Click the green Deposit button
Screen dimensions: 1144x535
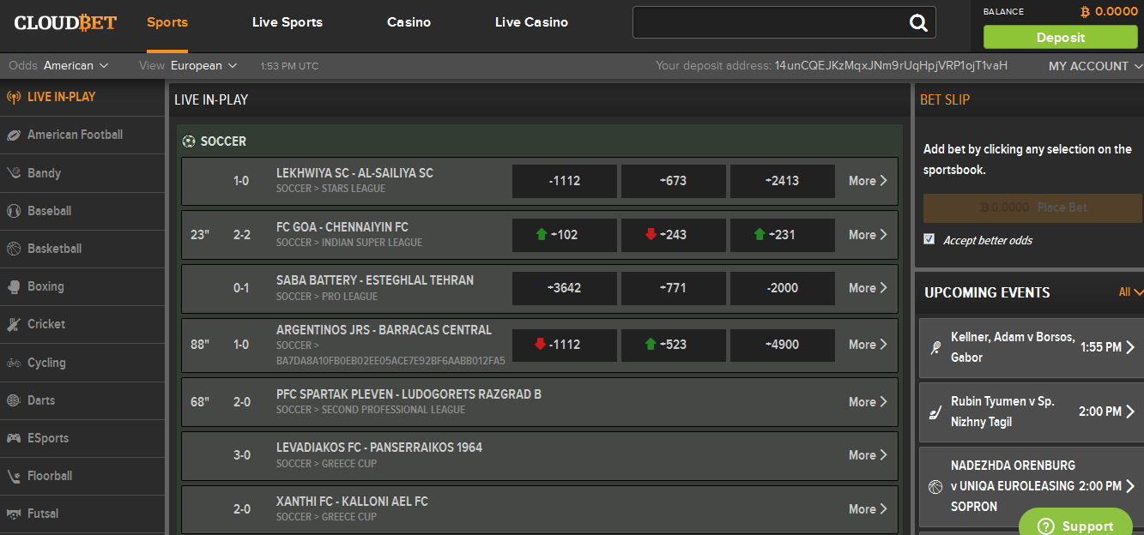(1061, 37)
